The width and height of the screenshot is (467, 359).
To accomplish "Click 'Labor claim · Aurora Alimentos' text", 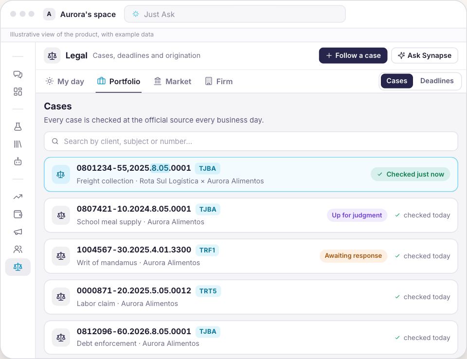I will click(x=127, y=304).
